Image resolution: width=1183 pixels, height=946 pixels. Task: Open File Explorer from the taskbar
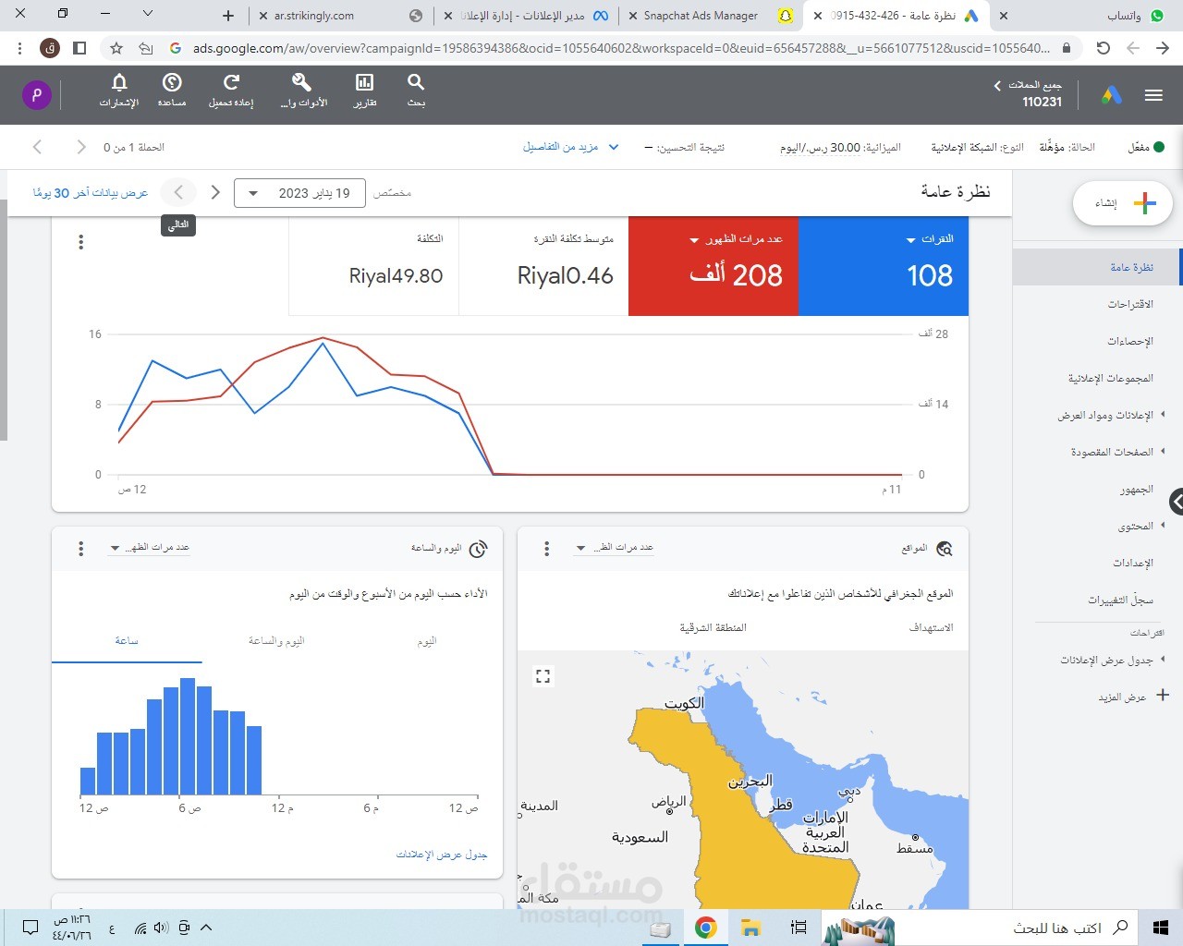click(x=750, y=928)
